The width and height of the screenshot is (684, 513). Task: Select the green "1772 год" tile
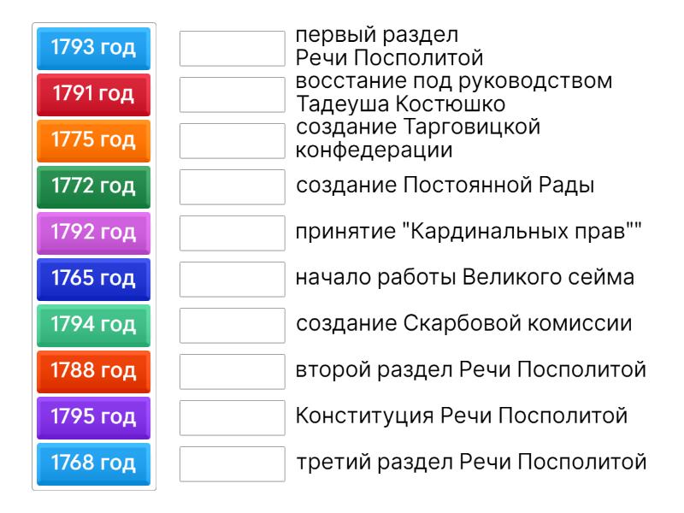click(x=94, y=186)
